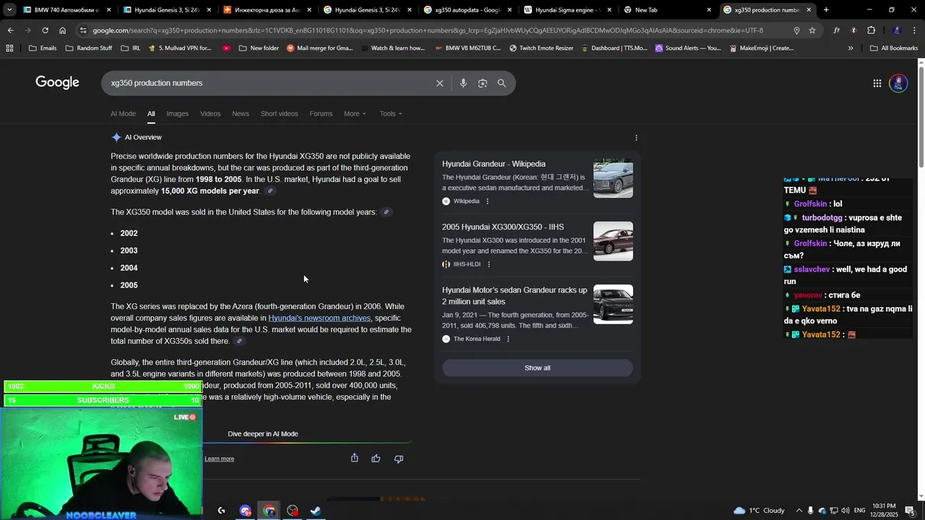Switch to the AI Mode tab
Viewport: 925px width, 520px height.
click(x=123, y=113)
